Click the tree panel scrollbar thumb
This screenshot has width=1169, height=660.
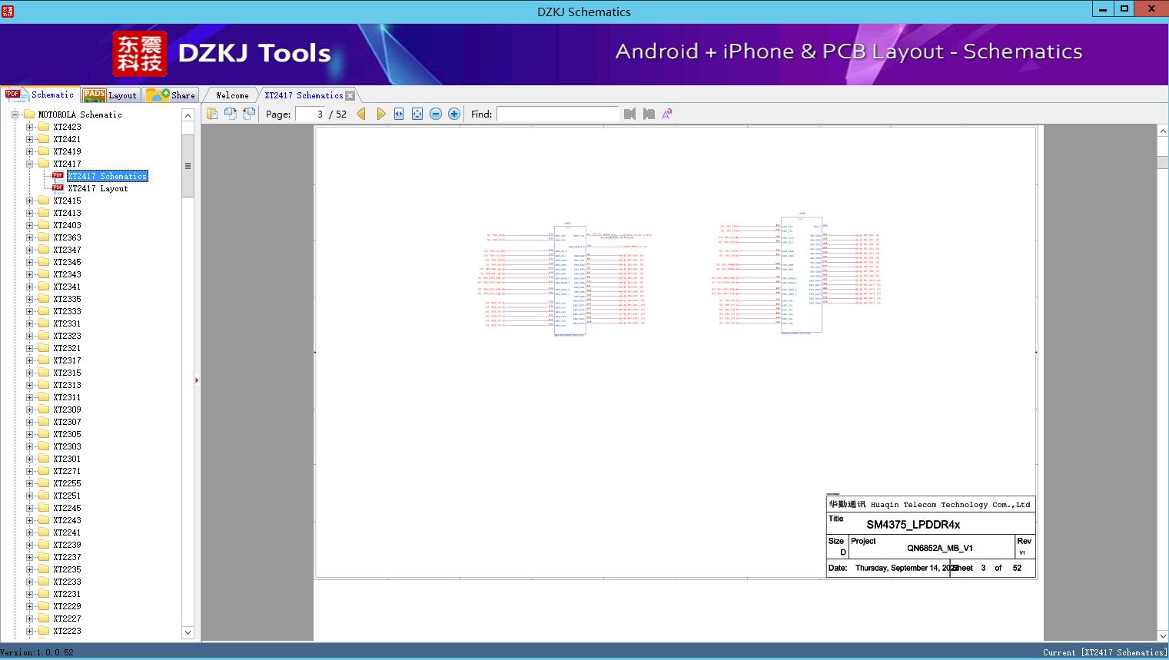[188, 166]
